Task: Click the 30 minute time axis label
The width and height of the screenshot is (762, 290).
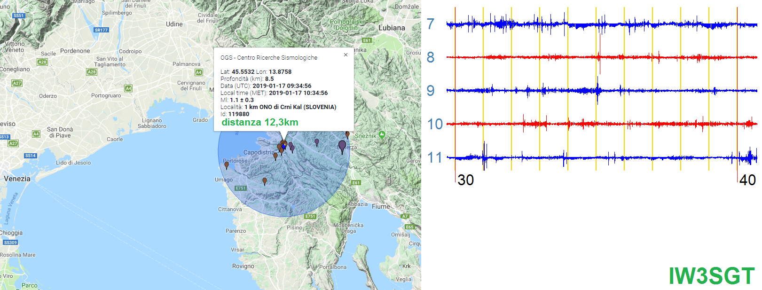Action: (x=466, y=180)
